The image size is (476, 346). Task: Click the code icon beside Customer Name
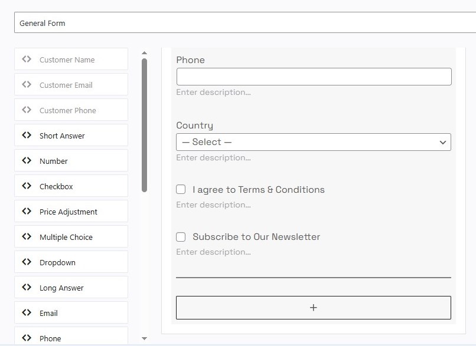[x=26, y=59]
